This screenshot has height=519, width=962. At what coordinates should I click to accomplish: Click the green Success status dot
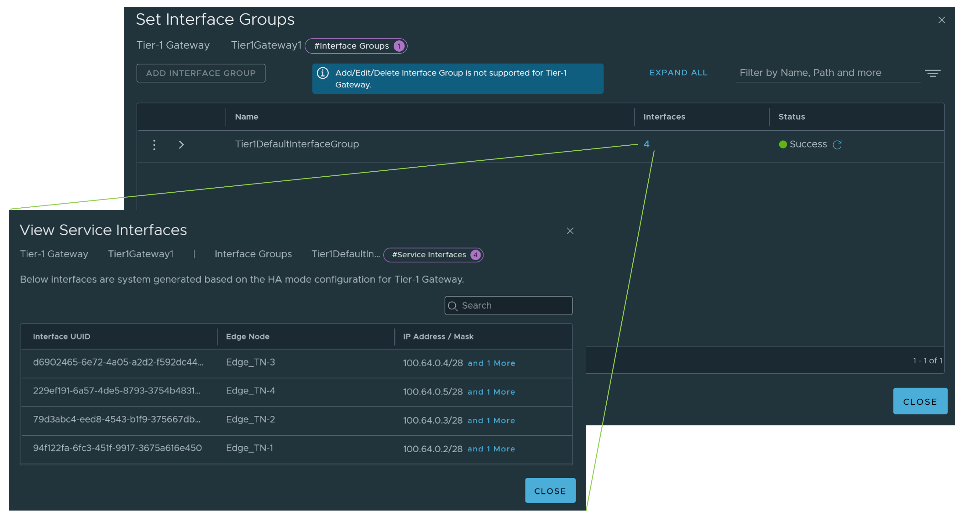tap(783, 144)
